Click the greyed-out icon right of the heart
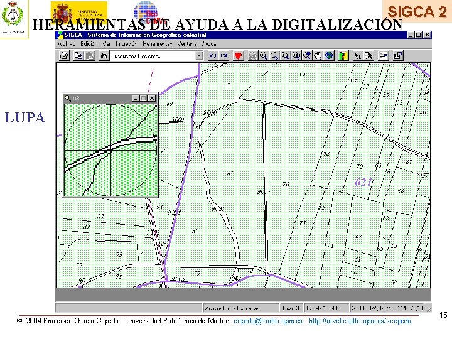 point(252,55)
